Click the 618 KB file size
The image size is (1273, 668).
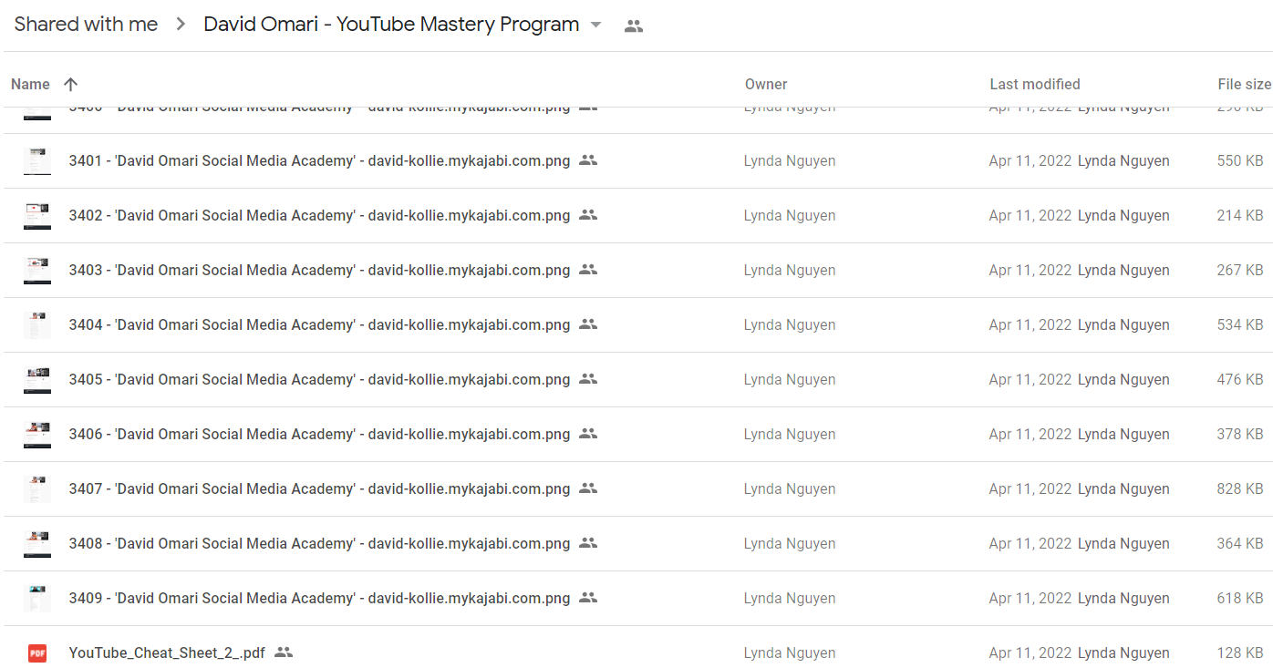(1240, 598)
